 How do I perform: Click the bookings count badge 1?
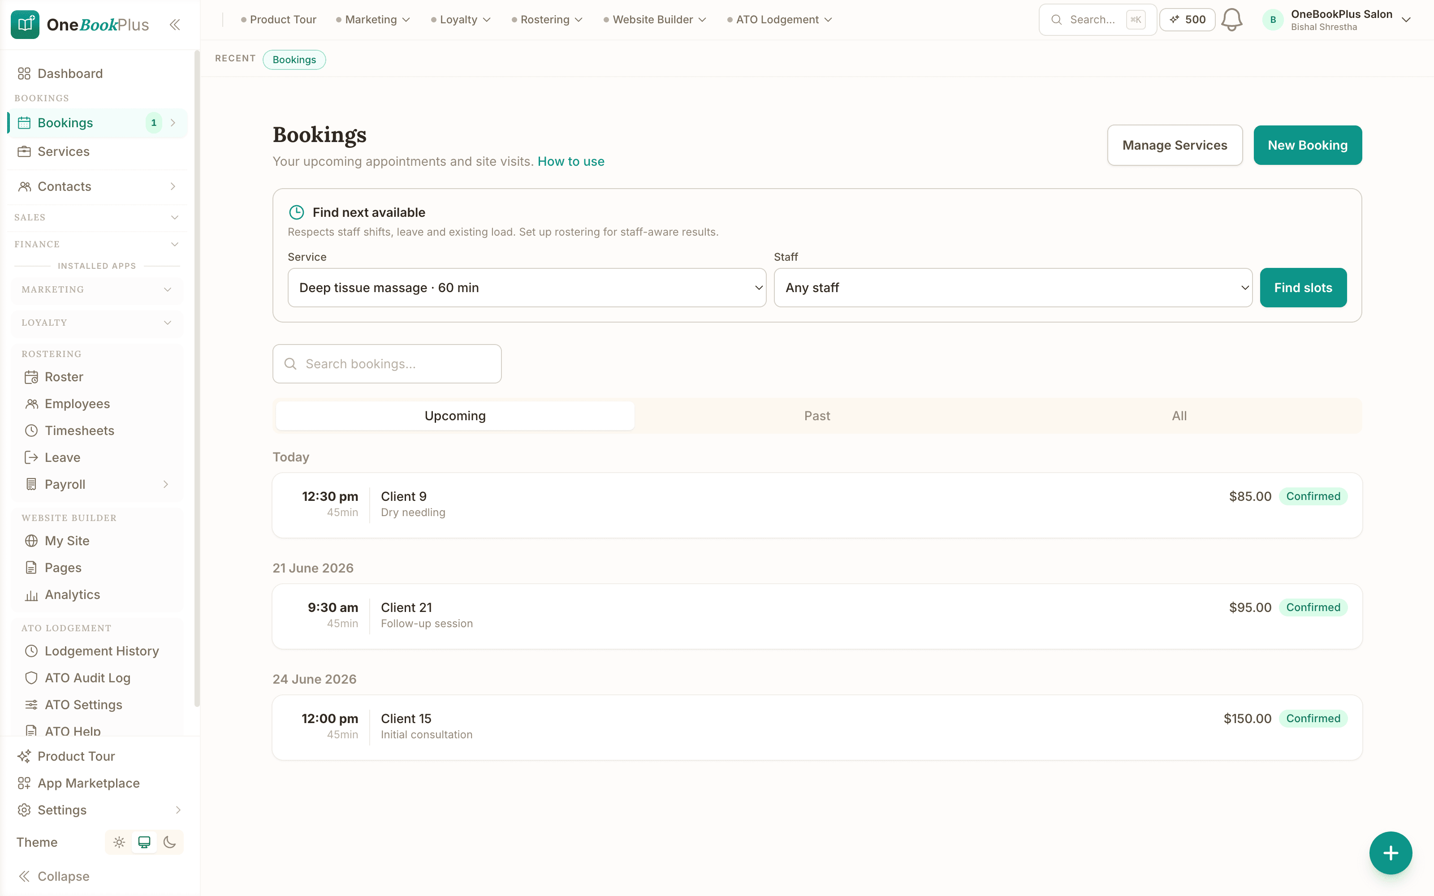(153, 123)
